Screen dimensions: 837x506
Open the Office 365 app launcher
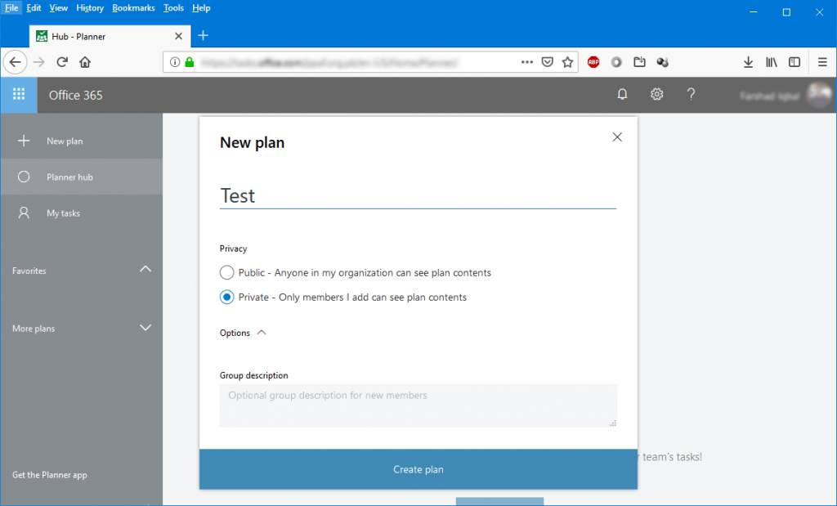(x=18, y=95)
